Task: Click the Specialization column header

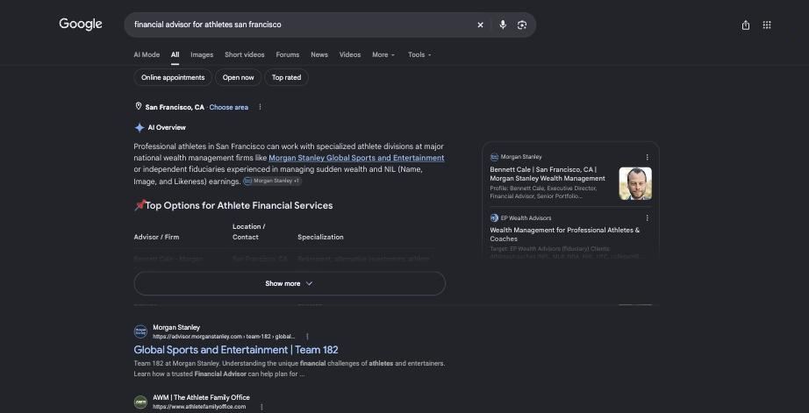Action: click(x=320, y=237)
